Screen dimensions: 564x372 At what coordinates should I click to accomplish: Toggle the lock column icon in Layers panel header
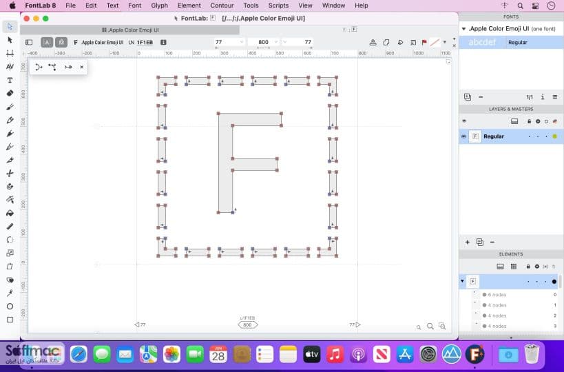[529, 122]
